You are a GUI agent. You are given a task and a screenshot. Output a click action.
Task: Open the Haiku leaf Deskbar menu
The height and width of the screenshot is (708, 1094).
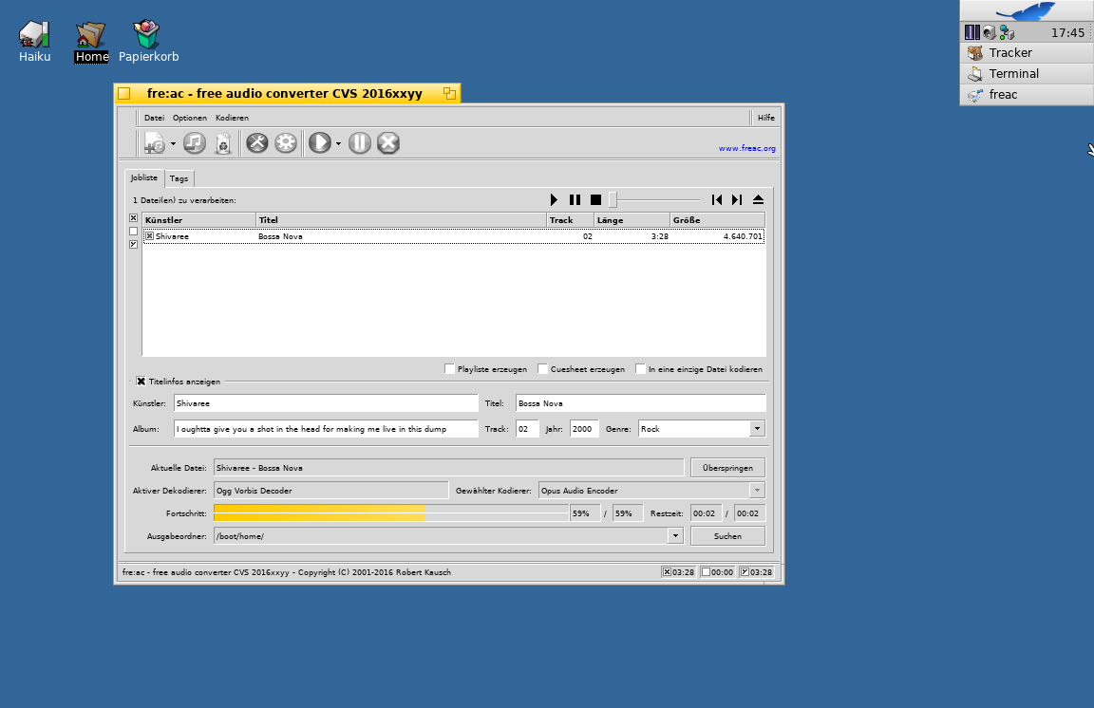[x=1027, y=11]
